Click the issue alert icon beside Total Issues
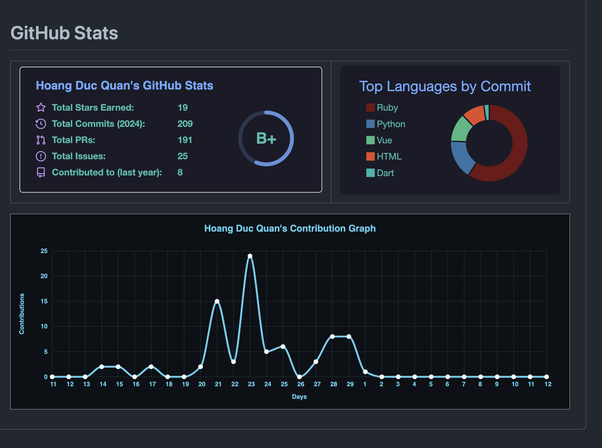This screenshot has height=448, width=602. click(x=41, y=156)
